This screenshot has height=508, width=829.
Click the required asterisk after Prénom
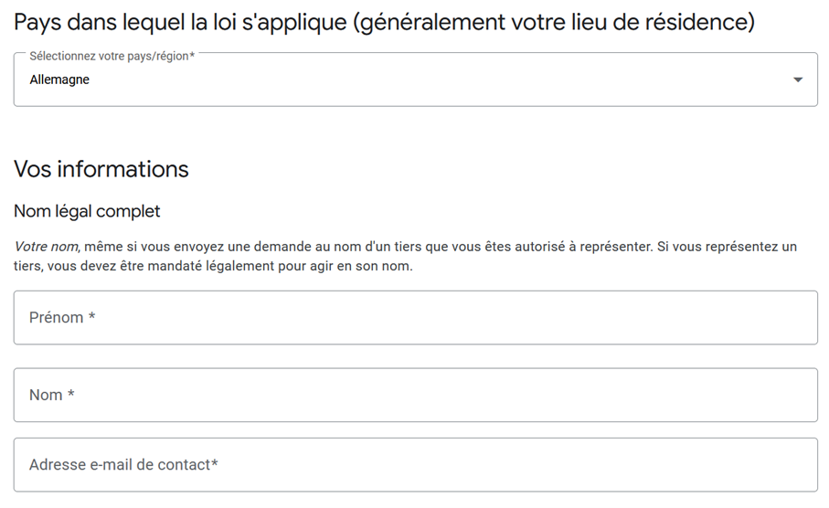[x=92, y=316]
